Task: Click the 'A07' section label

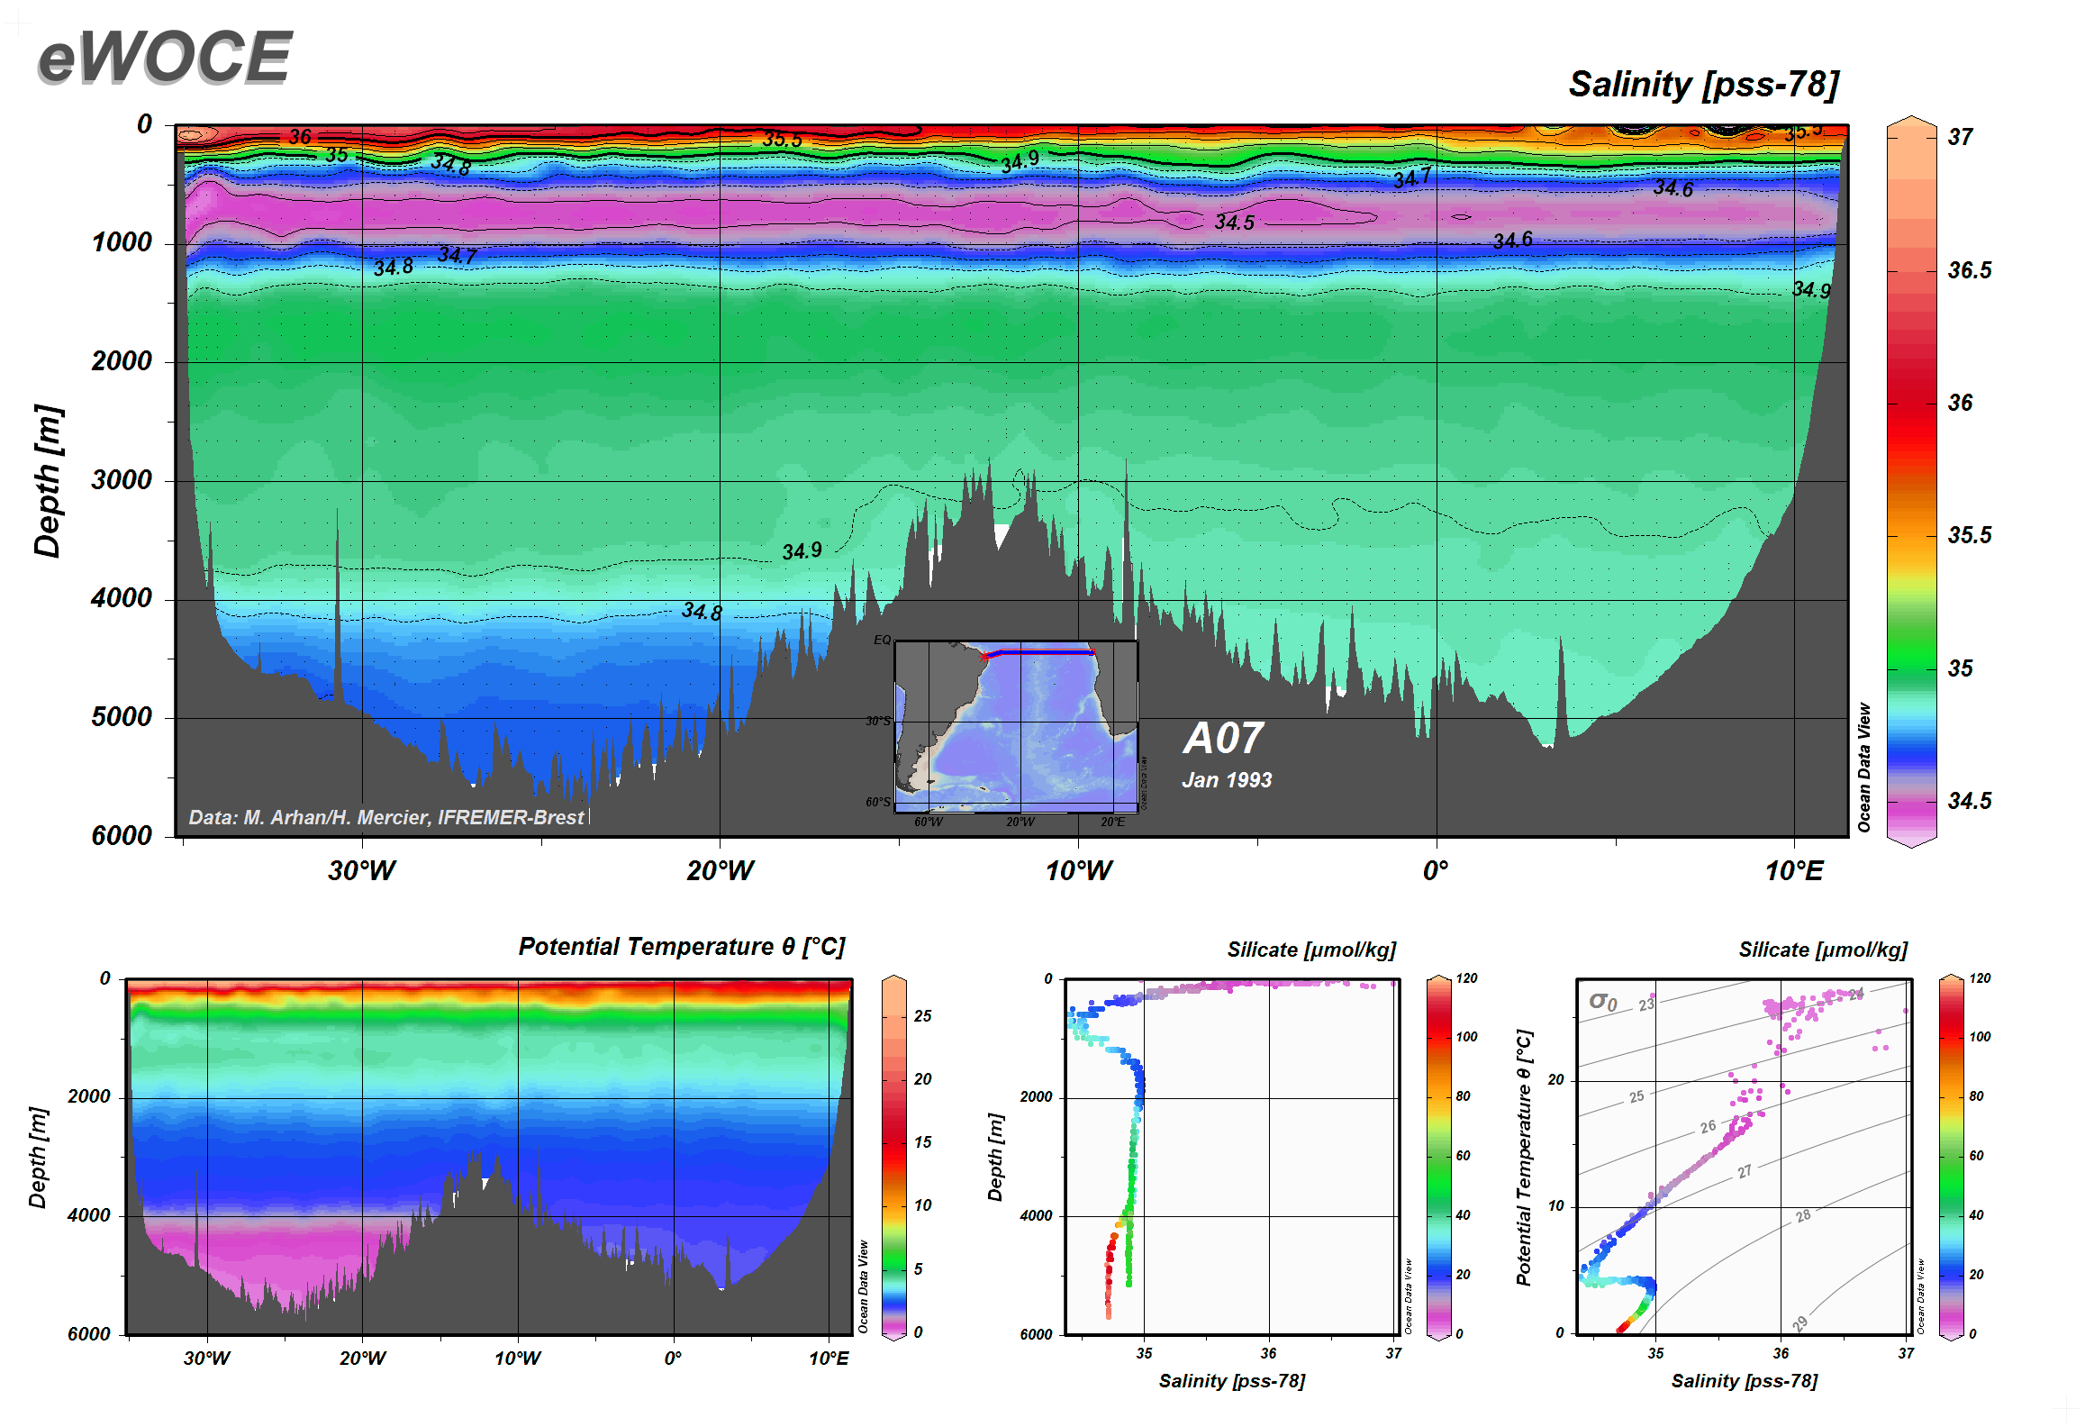Action: (x=1223, y=739)
